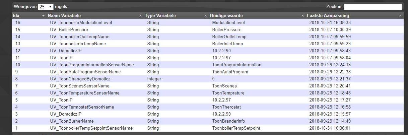Select row UV_ToonboilerModulationLevel

pos(81,23)
